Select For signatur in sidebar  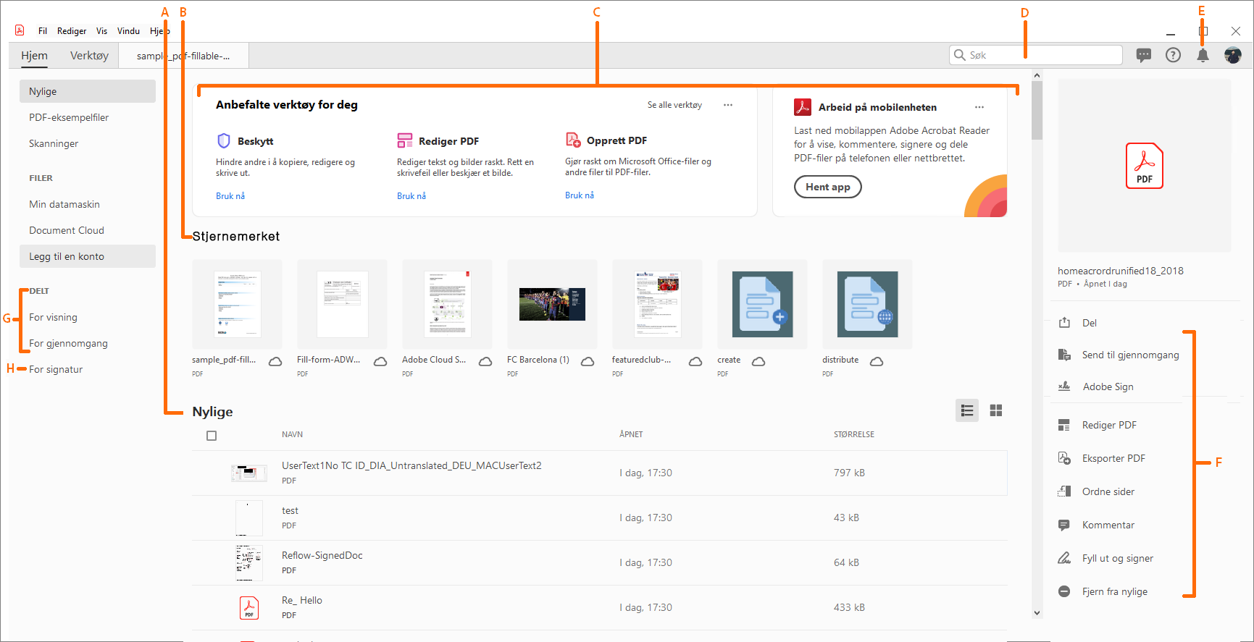click(56, 369)
